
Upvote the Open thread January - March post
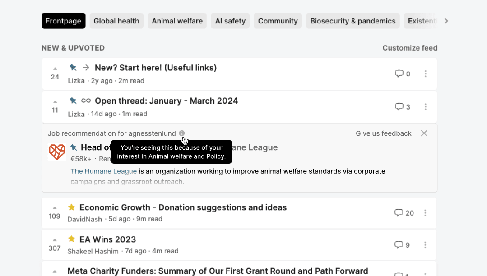(55, 102)
